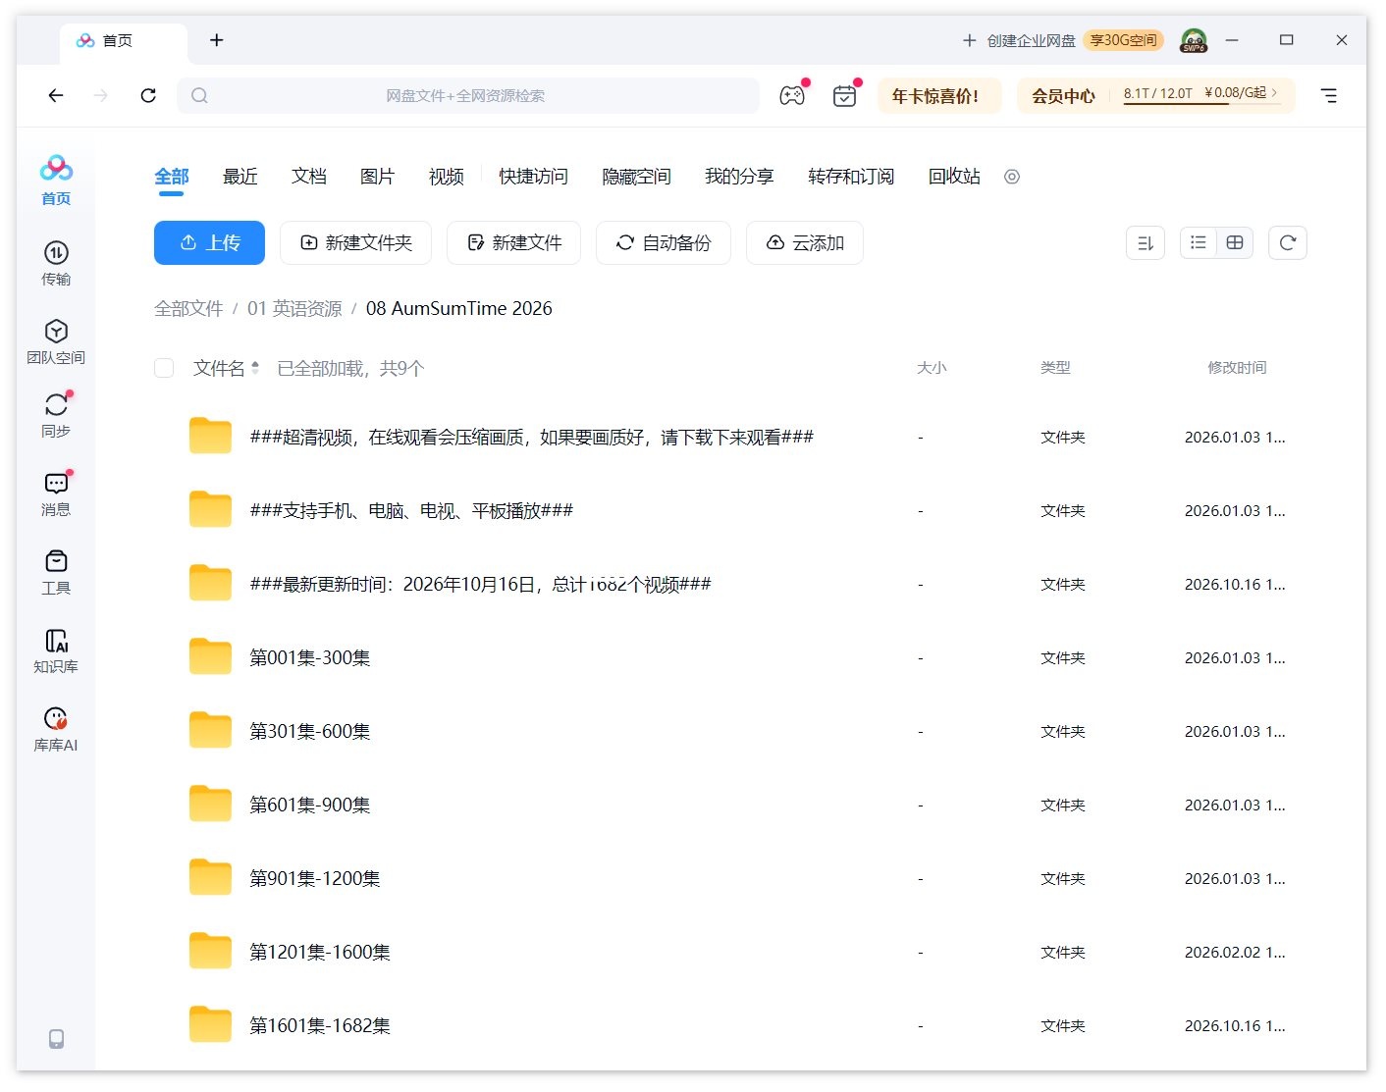This screenshot has width=1386, height=1092.
Task: Select the ###支持手机、电脑、电视、平板播放### row
Action: [730, 510]
